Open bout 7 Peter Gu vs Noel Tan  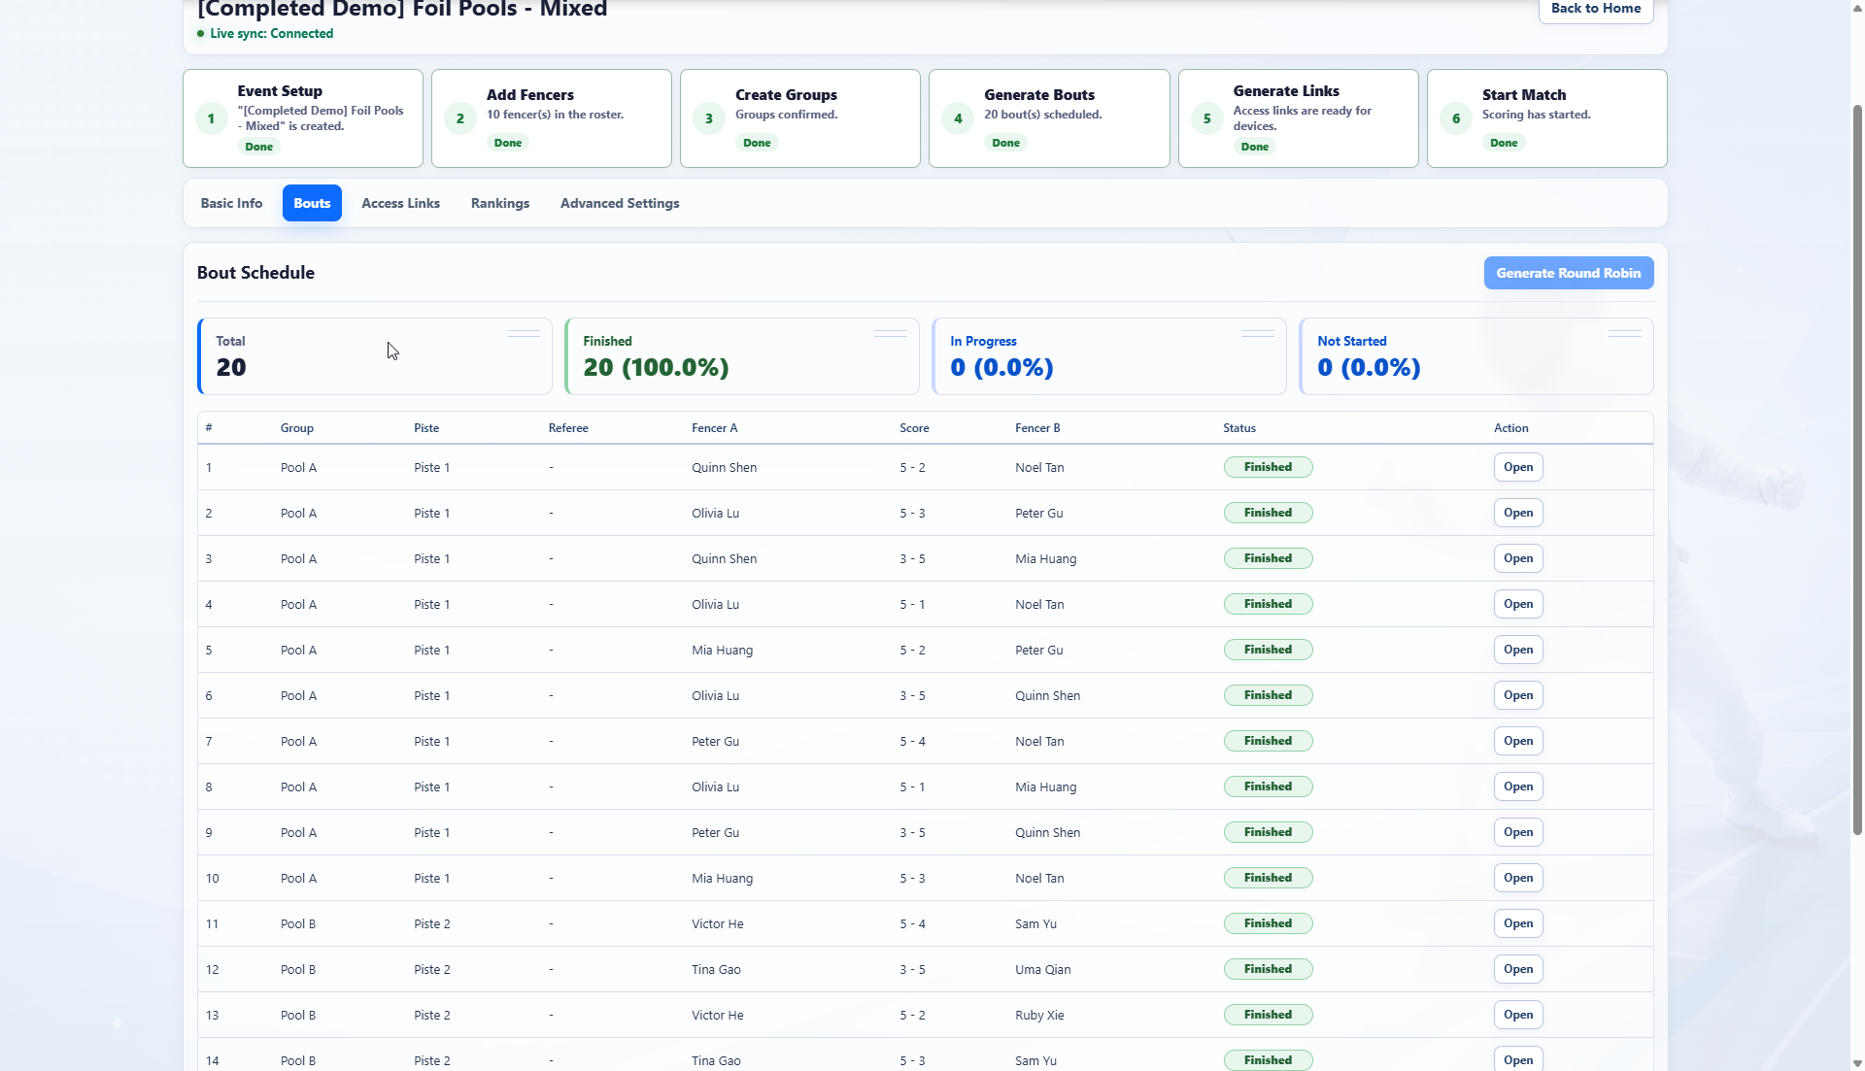pos(1518,741)
